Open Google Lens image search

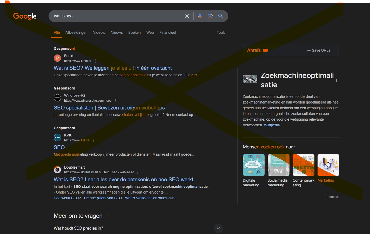click(x=210, y=16)
